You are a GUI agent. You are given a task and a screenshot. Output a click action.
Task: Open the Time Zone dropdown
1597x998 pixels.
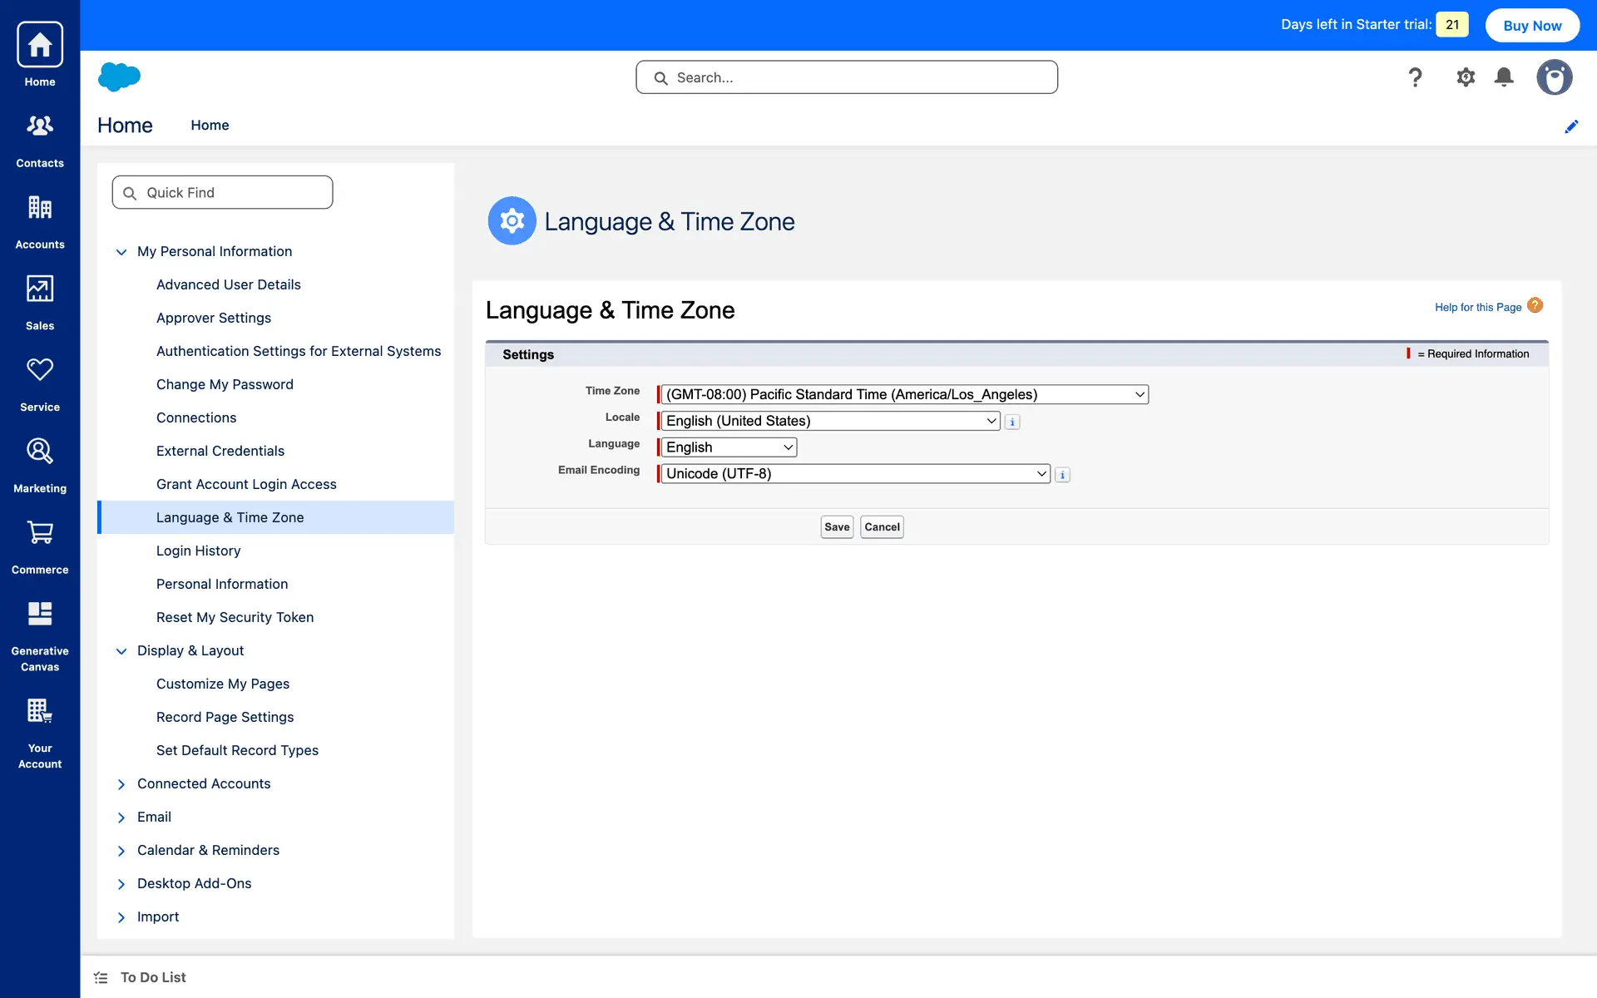tap(904, 394)
